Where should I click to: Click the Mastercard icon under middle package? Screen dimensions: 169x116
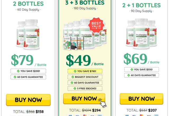(x=85, y=115)
